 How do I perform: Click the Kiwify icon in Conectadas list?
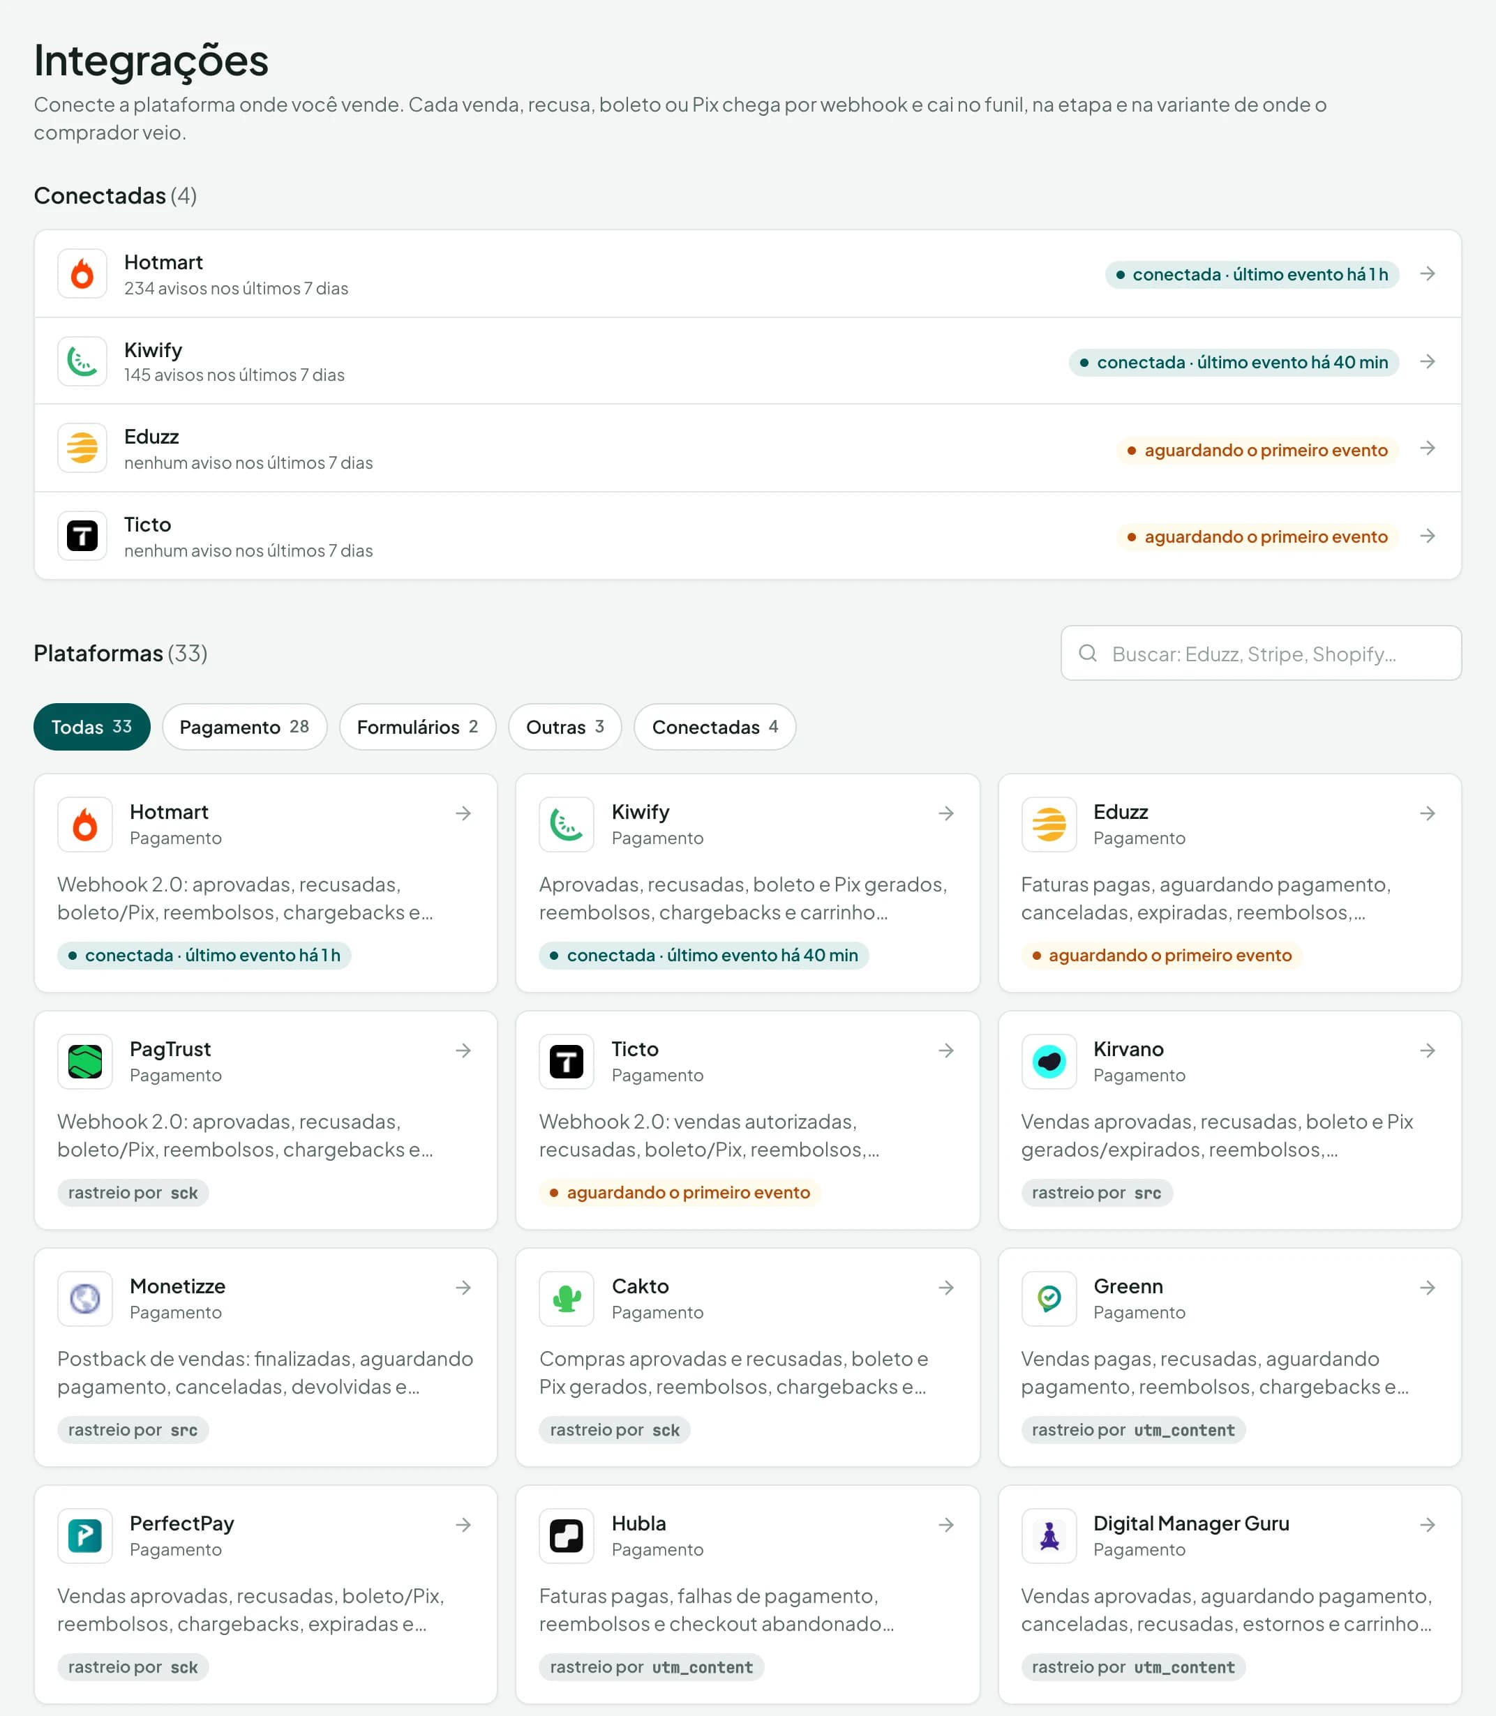pyautogui.click(x=82, y=361)
